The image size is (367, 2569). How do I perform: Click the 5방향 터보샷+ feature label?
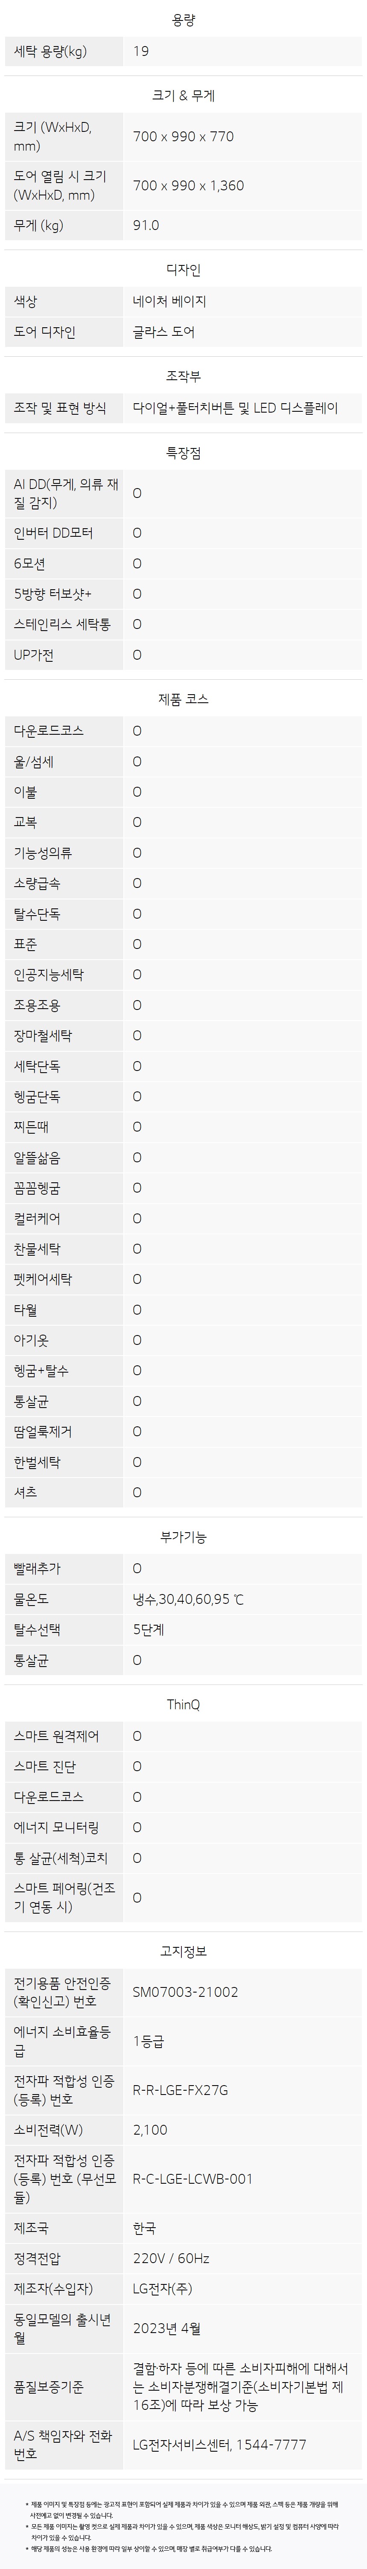coord(53,594)
